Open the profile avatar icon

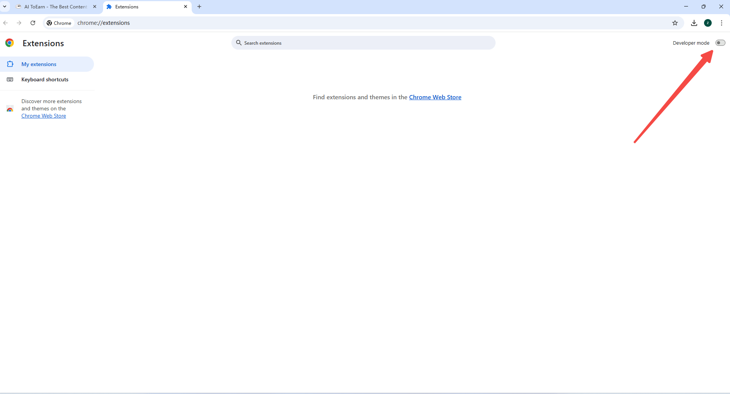coord(707,23)
